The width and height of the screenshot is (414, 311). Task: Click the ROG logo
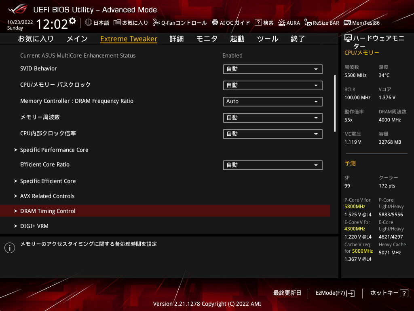tap(18, 9)
